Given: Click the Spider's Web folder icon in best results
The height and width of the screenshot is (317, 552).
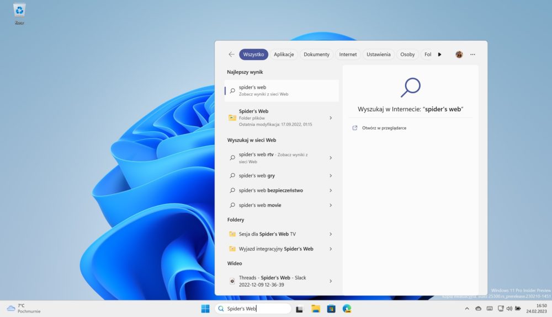Looking at the screenshot, I should click(x=232, y=118).
